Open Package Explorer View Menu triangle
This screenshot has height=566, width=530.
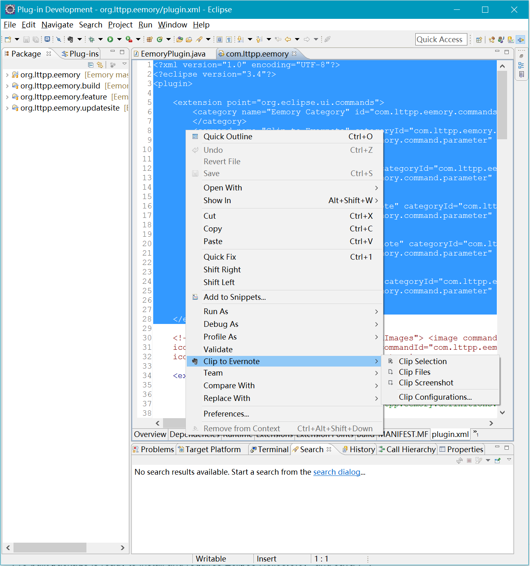click(125, 64)
